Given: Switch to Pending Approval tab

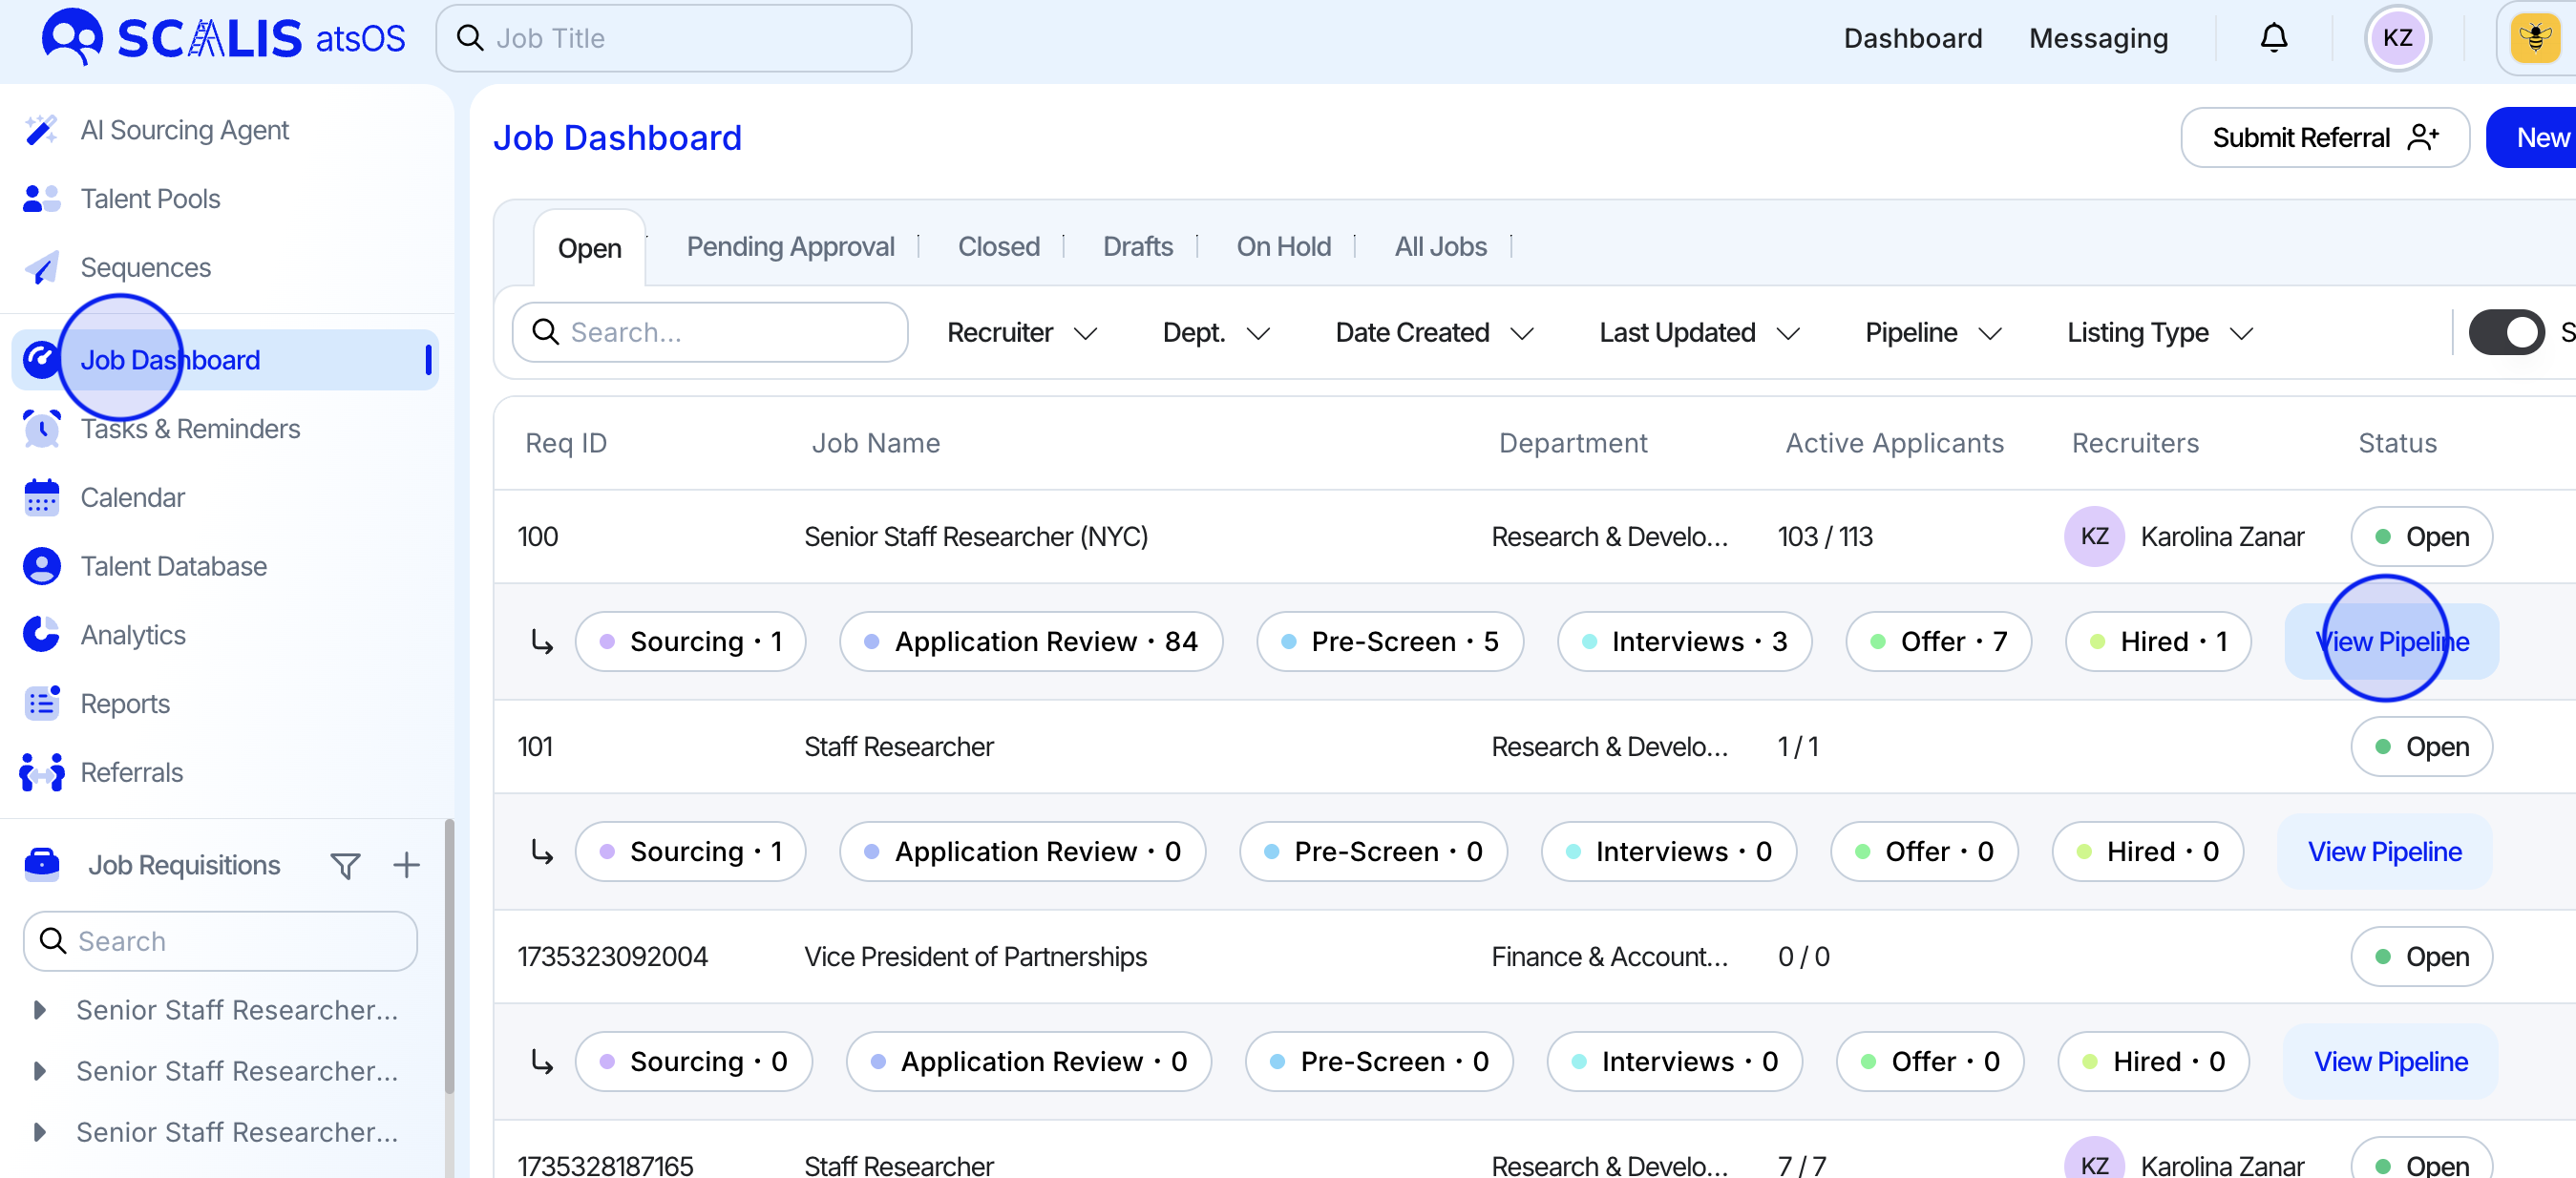Looking at the screenshot, I should (x=790, y=247).
